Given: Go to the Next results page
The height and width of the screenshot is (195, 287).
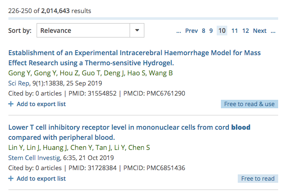Looking at the screenshot, I should pos(260,31).
